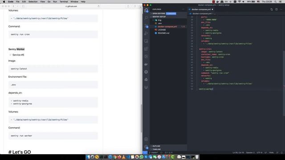This screenshot has width=285, height=160.
Task: Click the master branch in status bar
Action: 154,152
